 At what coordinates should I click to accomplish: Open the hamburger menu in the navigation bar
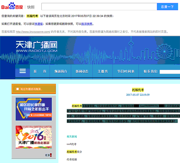(x=22, y=71)
